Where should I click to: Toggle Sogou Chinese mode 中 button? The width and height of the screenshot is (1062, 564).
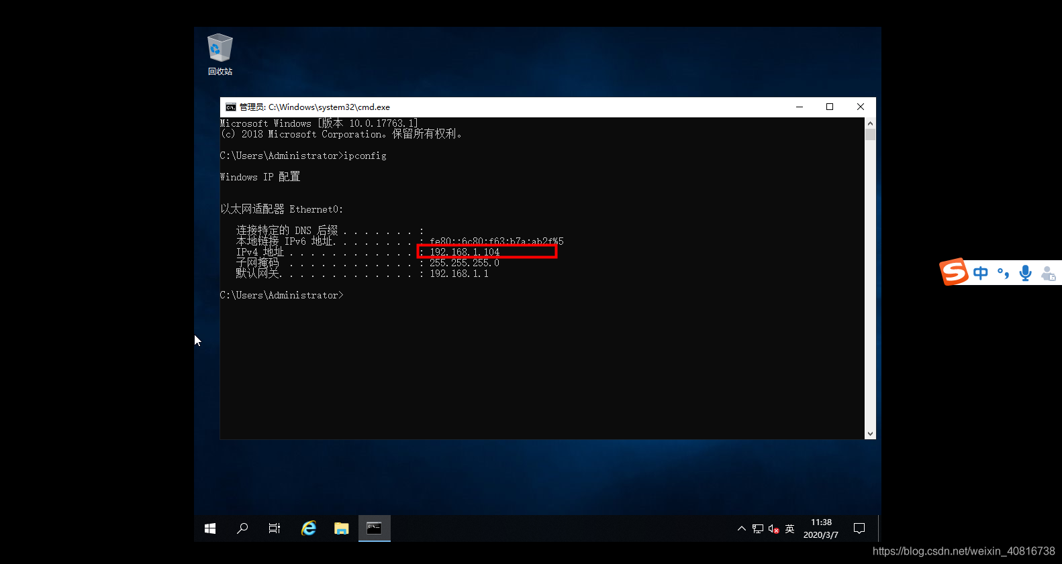[981, 273]
